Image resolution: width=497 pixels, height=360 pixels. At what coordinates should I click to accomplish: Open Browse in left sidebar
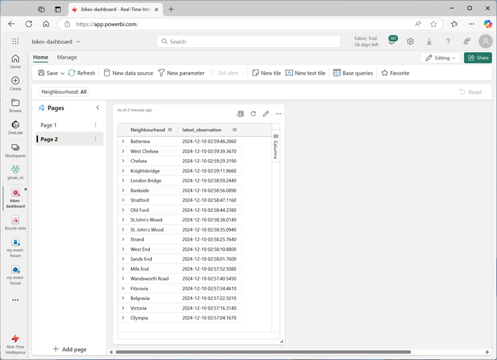tap(15, 106)
